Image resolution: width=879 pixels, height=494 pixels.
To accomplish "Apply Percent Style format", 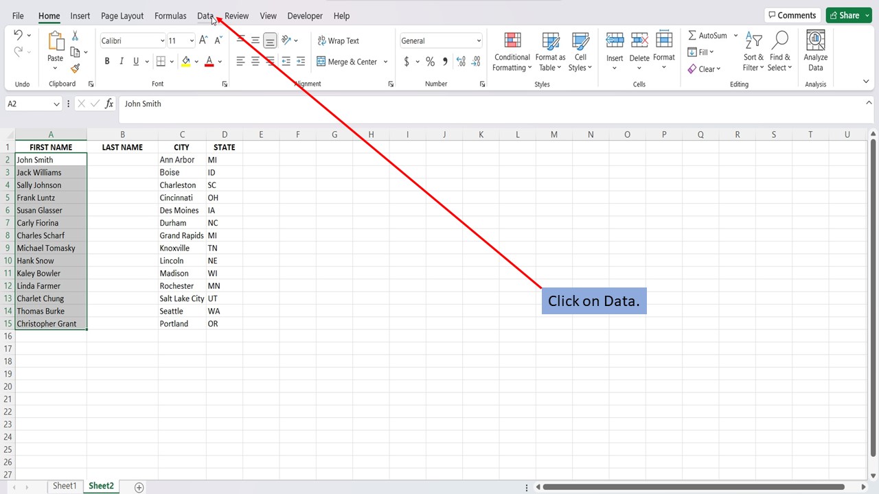I will point(430,62).
